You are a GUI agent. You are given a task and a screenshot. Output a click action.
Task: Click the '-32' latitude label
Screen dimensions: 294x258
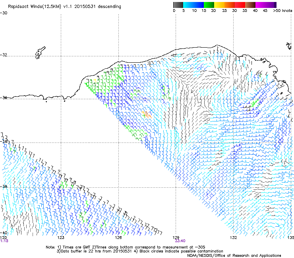tap(4, 55)
